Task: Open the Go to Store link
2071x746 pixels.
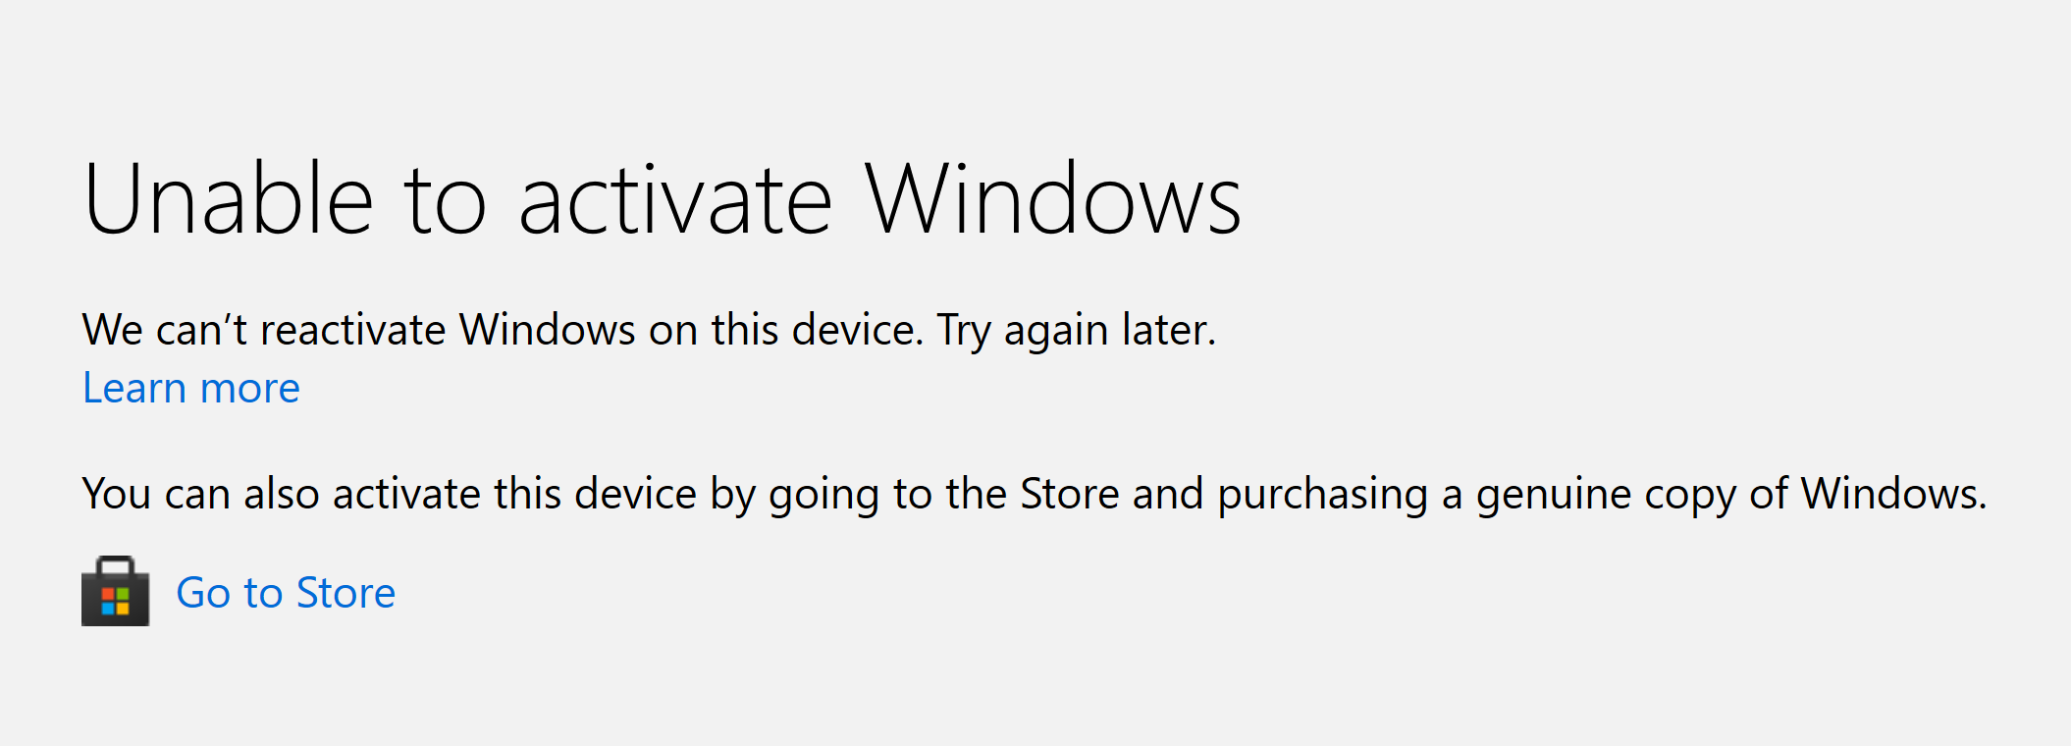Action: [285, 593]
